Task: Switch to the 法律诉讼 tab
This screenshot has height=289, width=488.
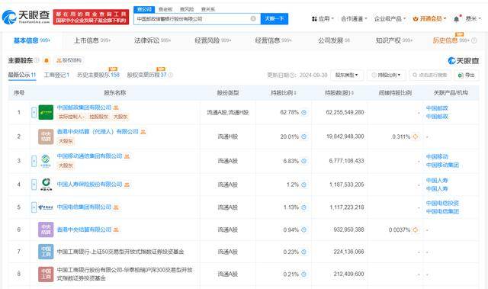Action: (152, 40)
